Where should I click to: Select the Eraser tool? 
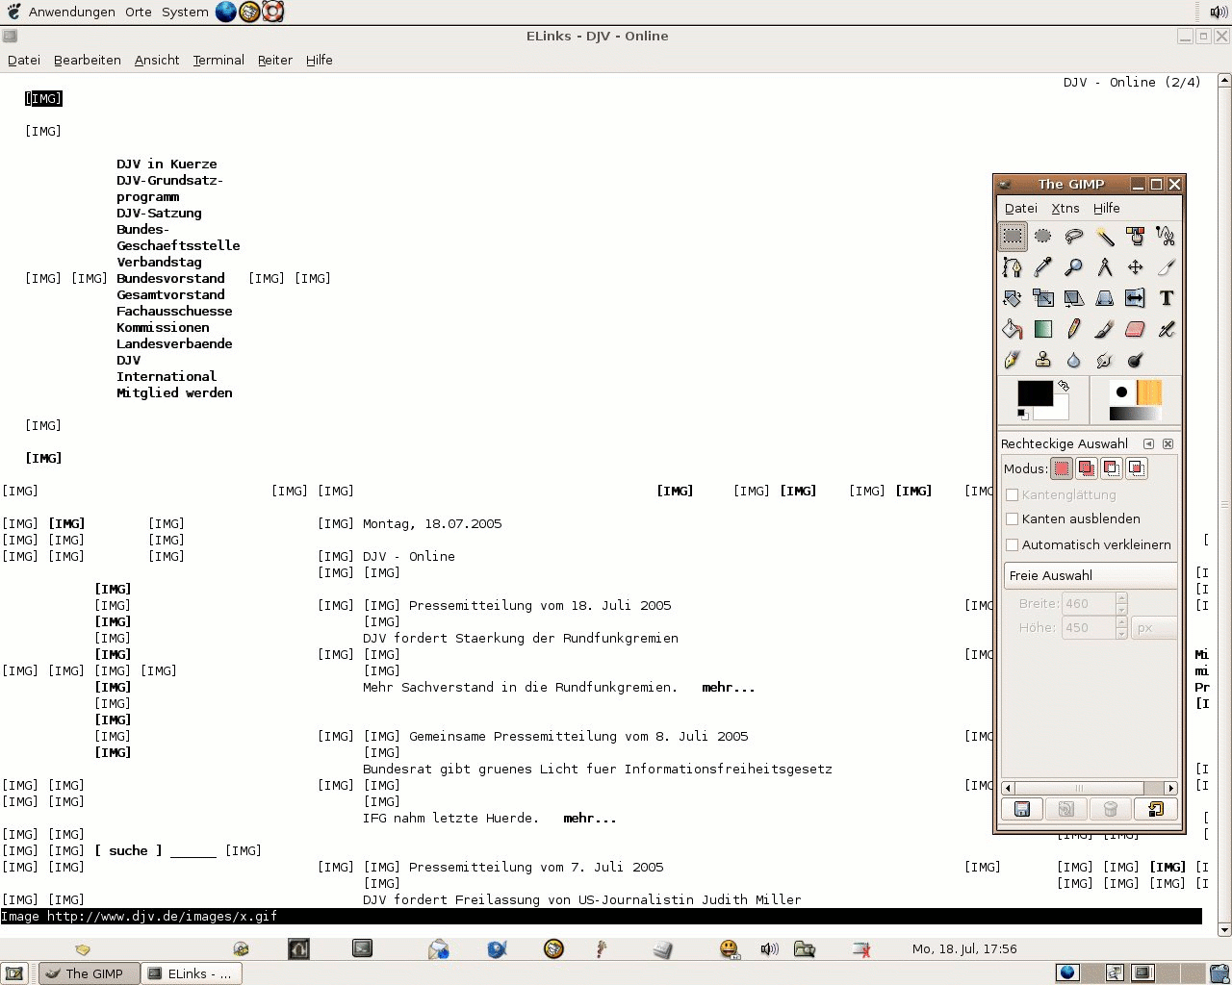(x=1136, y=329)
